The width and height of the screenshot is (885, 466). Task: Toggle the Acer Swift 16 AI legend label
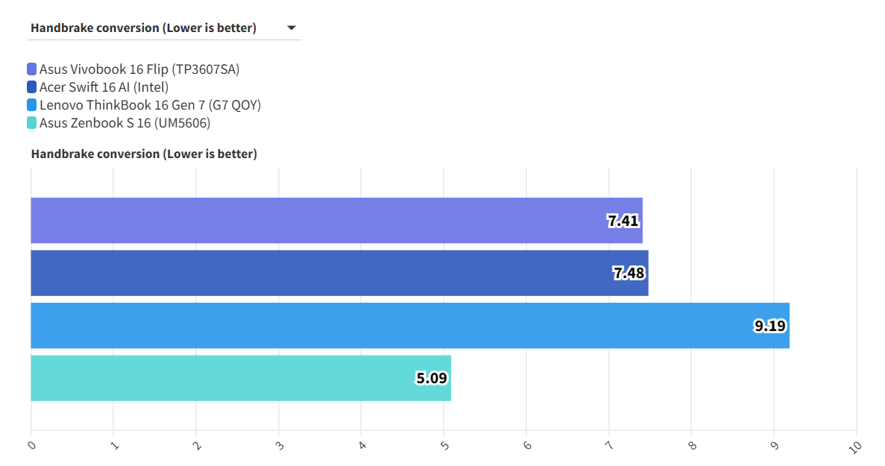click(104, 87)
